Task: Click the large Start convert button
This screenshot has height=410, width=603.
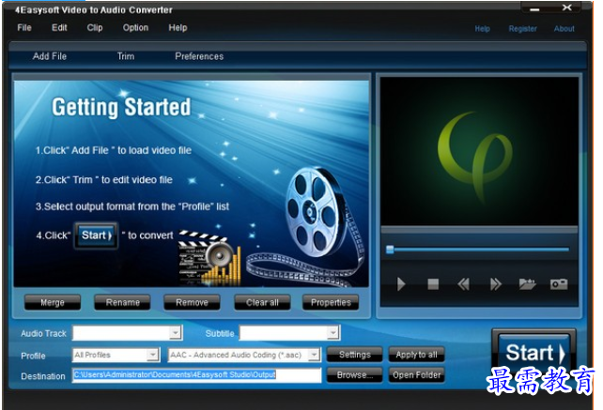Action: tap(533, 353)
